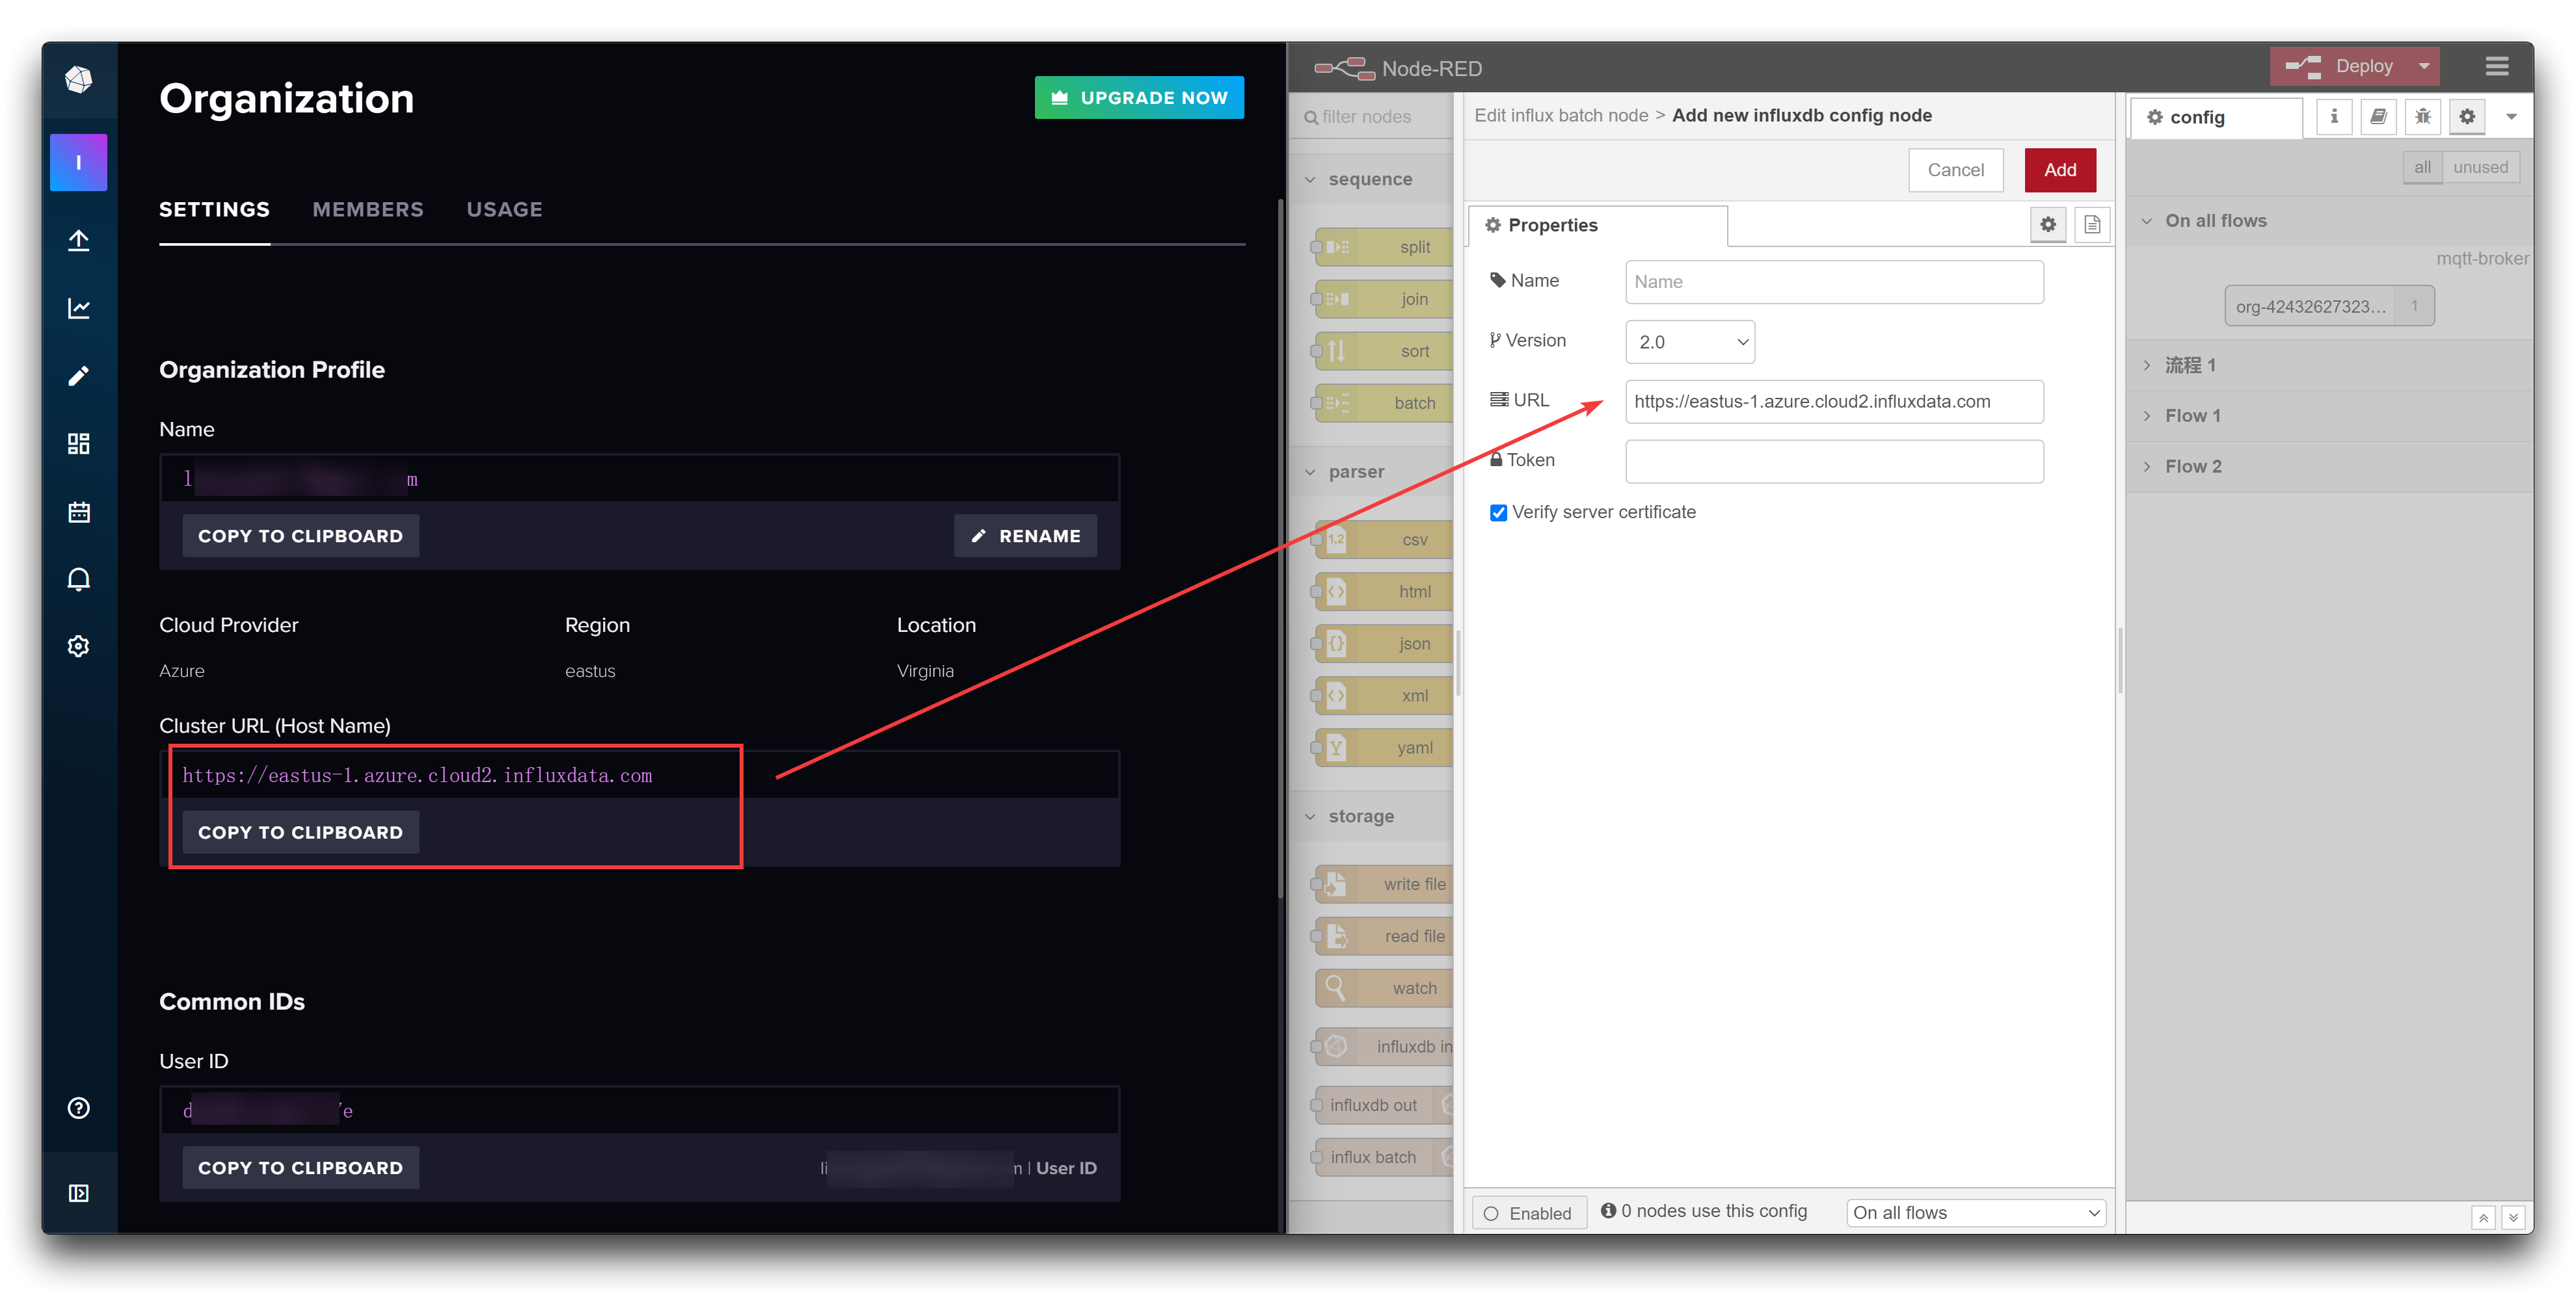Image resolution: width=2576 pixels, height=1297 pixels.
Task: Open help question mark icon in sidebar
Action: coord(78,1107)
